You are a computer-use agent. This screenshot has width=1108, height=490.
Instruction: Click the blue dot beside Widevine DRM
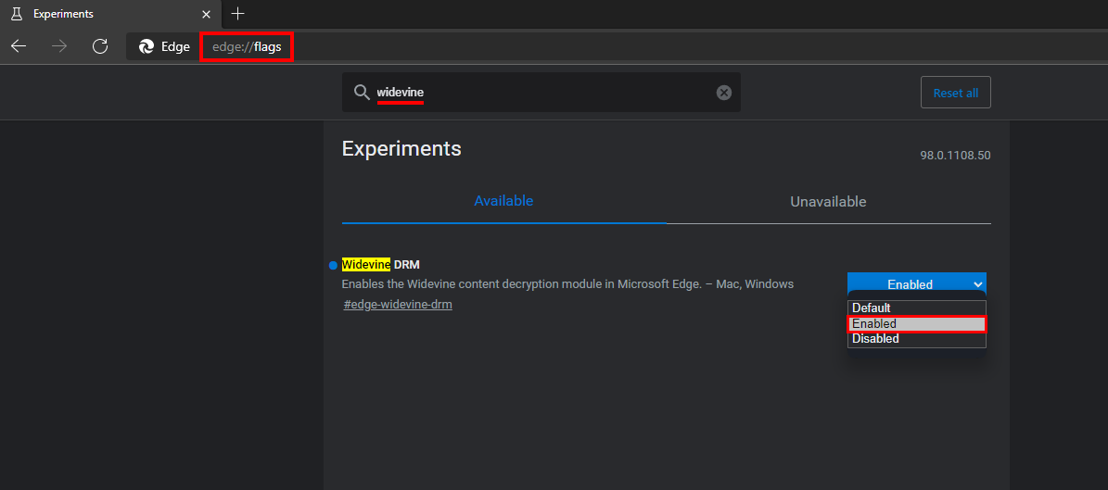[x=333, y=266]
